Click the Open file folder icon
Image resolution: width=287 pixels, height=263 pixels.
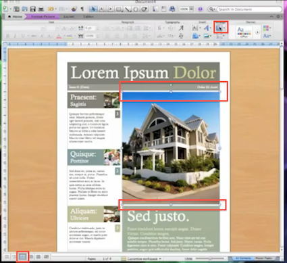pos(24,9)
